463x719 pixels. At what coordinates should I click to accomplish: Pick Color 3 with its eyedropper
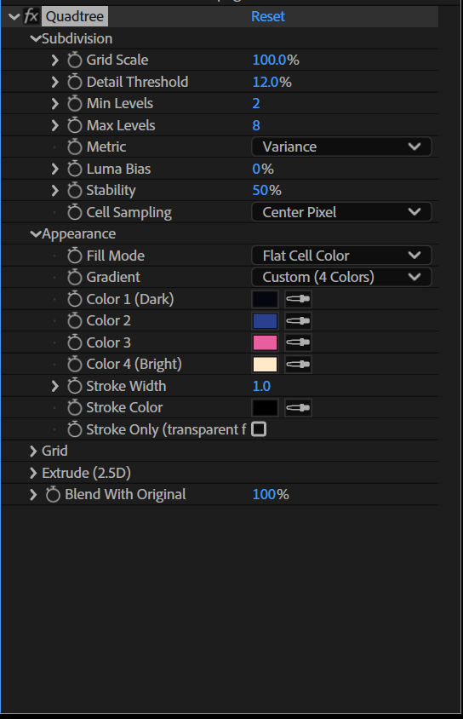point(298,342)
